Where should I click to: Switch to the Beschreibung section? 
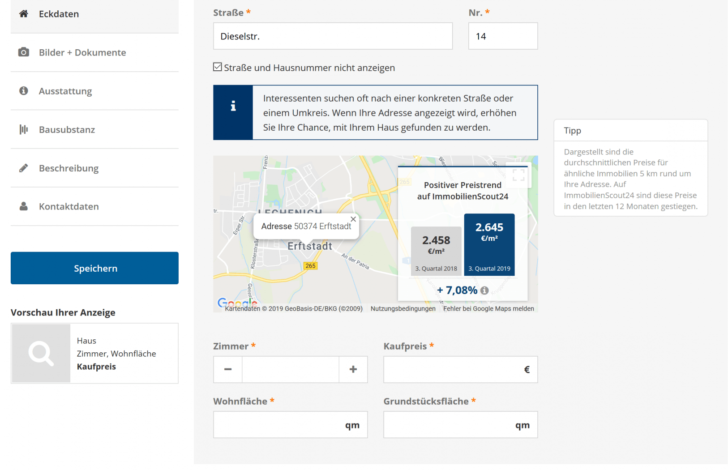tap(94, 168)
